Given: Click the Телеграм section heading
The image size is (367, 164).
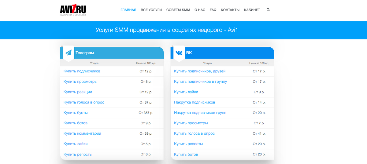Looking at the screenshot, I should click(x=85, y=53).
